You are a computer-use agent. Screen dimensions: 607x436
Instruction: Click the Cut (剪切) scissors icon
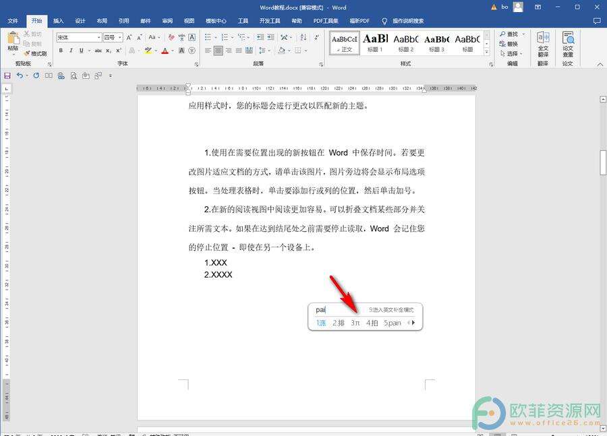click(x=26, y=34)
